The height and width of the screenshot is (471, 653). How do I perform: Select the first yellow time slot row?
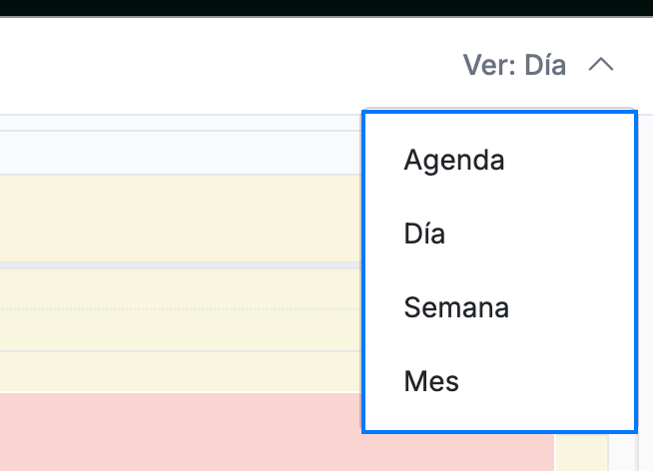pos(181,219)
